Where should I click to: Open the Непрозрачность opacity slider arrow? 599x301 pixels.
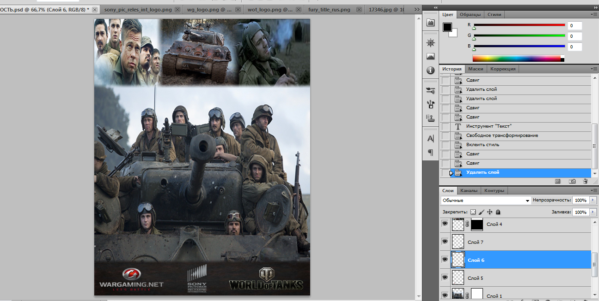(593, 201)
